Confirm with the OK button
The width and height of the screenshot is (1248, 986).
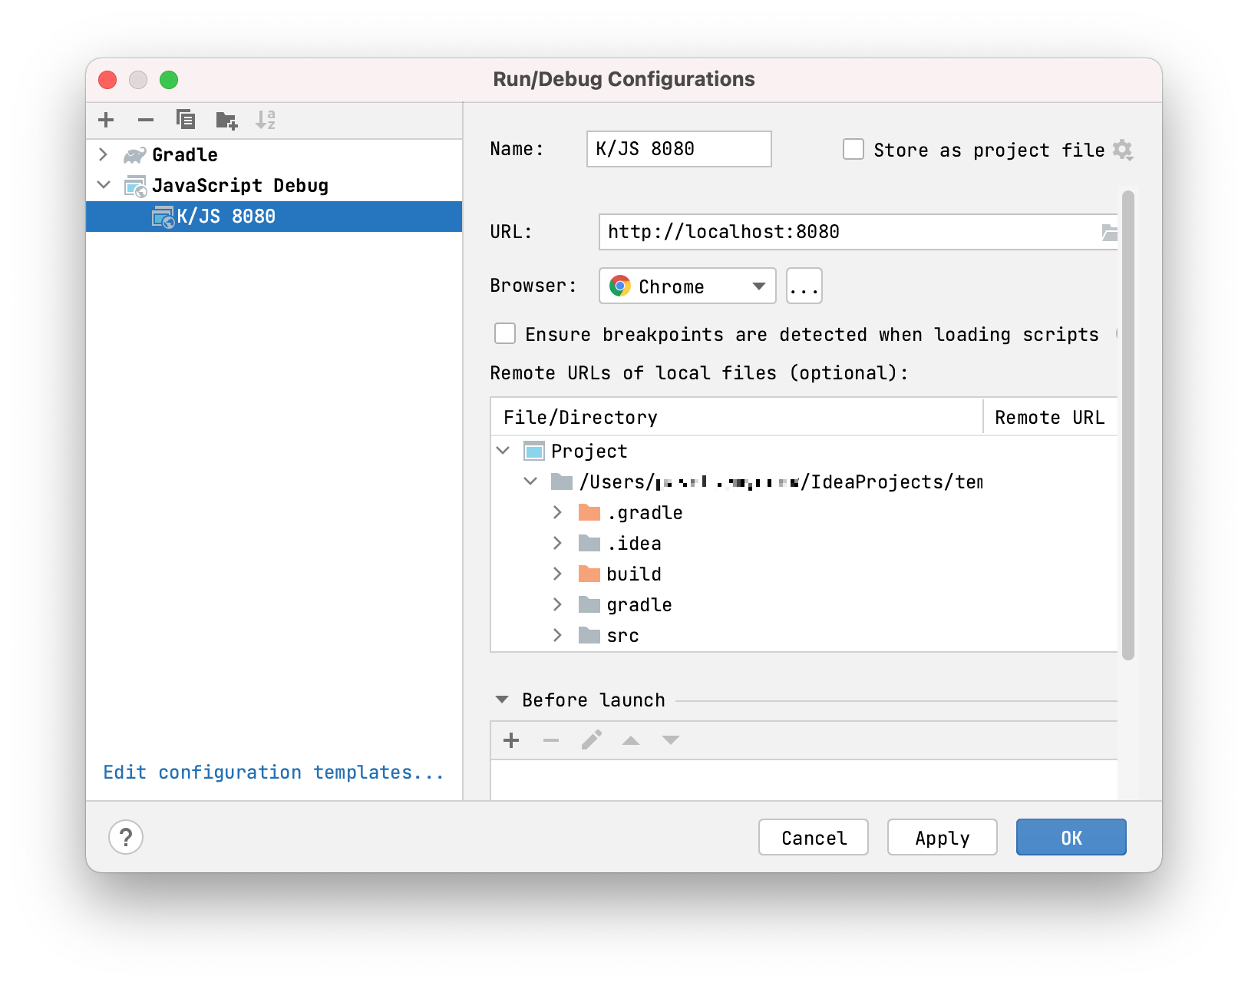click(1071, 837)
